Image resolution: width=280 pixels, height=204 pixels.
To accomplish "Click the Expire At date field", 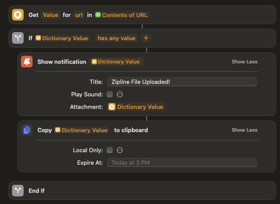I will click(181, 162).
